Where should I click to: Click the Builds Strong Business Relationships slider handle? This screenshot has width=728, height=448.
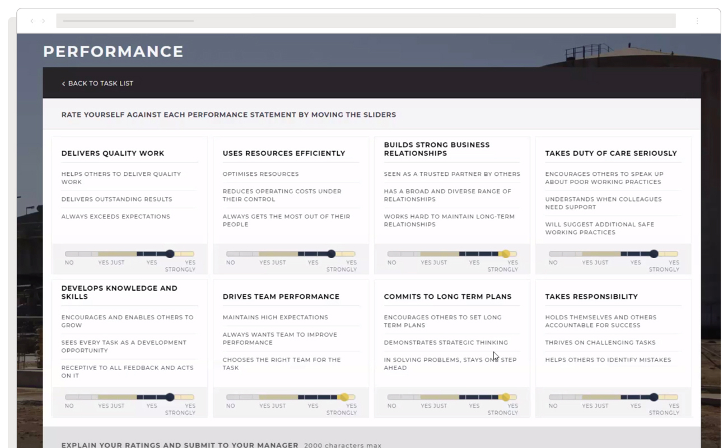coord(506,254)
